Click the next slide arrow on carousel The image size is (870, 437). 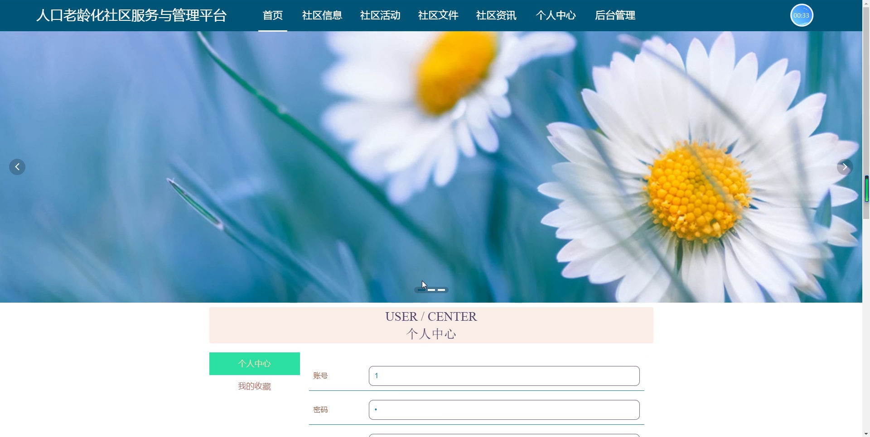(845, 167)
